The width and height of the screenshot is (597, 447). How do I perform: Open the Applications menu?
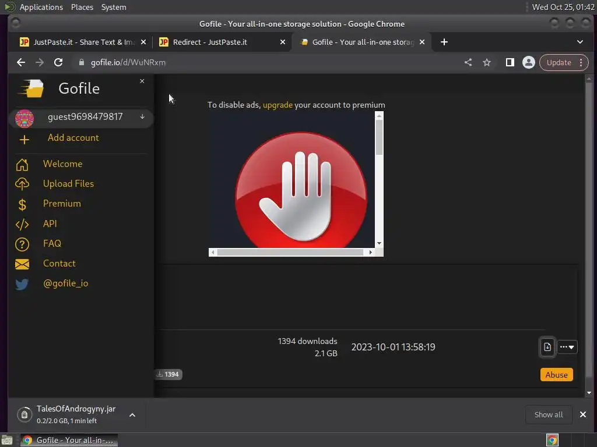41,7
